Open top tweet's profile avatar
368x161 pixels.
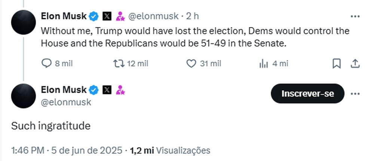tap(24, 22)
